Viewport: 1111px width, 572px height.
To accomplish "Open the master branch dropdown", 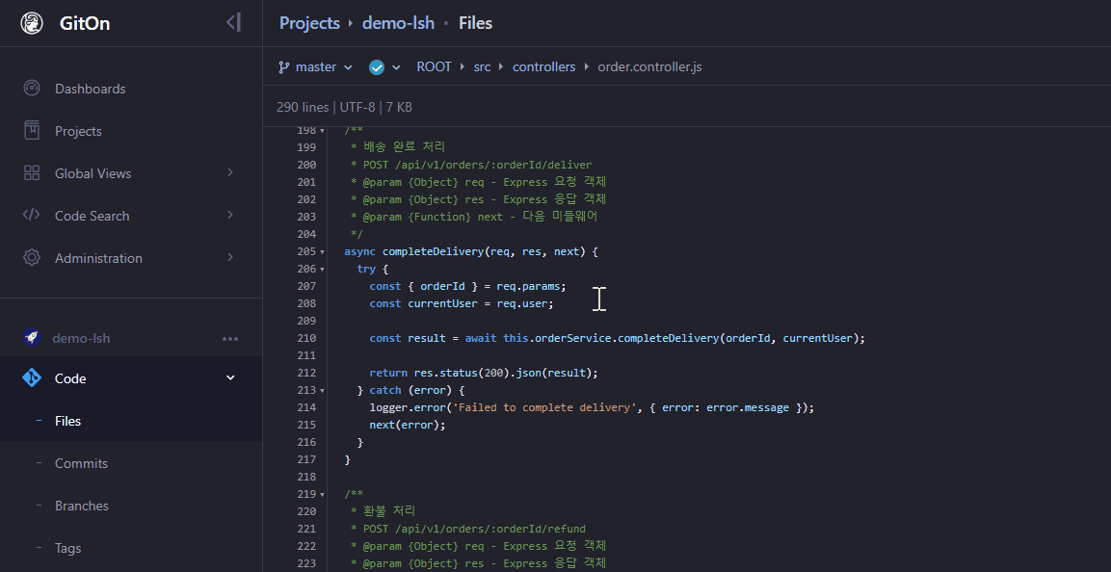I will click(315, 67).
